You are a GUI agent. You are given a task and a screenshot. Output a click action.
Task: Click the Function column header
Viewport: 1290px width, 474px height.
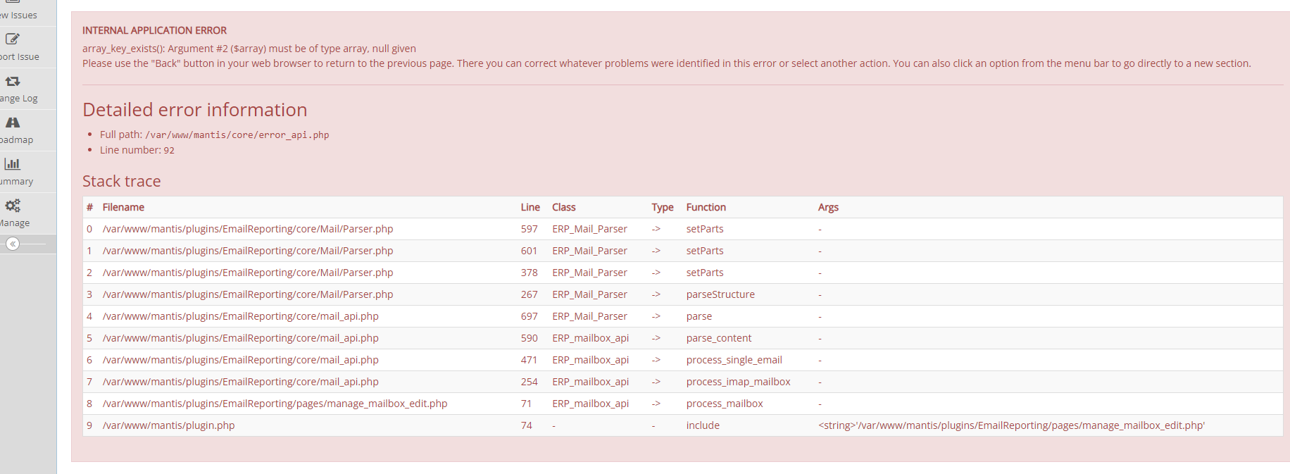point(706,207)
